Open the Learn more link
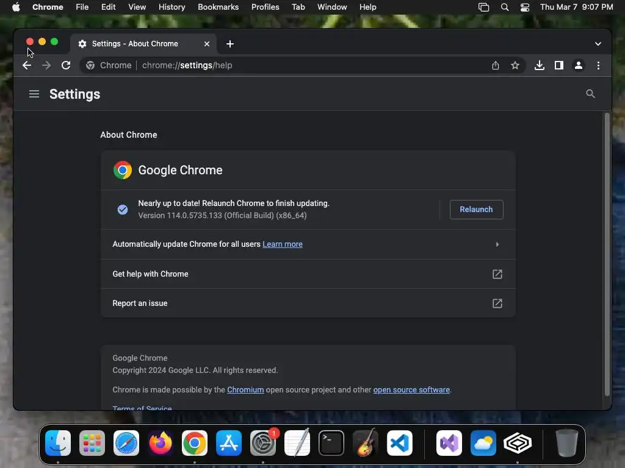This screenshot has height=468, width=625. point(282,244)
